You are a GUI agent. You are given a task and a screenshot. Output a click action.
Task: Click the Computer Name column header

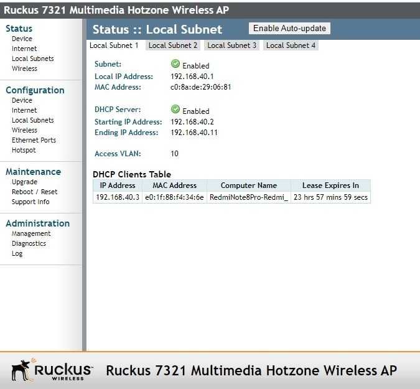(248, 185)
